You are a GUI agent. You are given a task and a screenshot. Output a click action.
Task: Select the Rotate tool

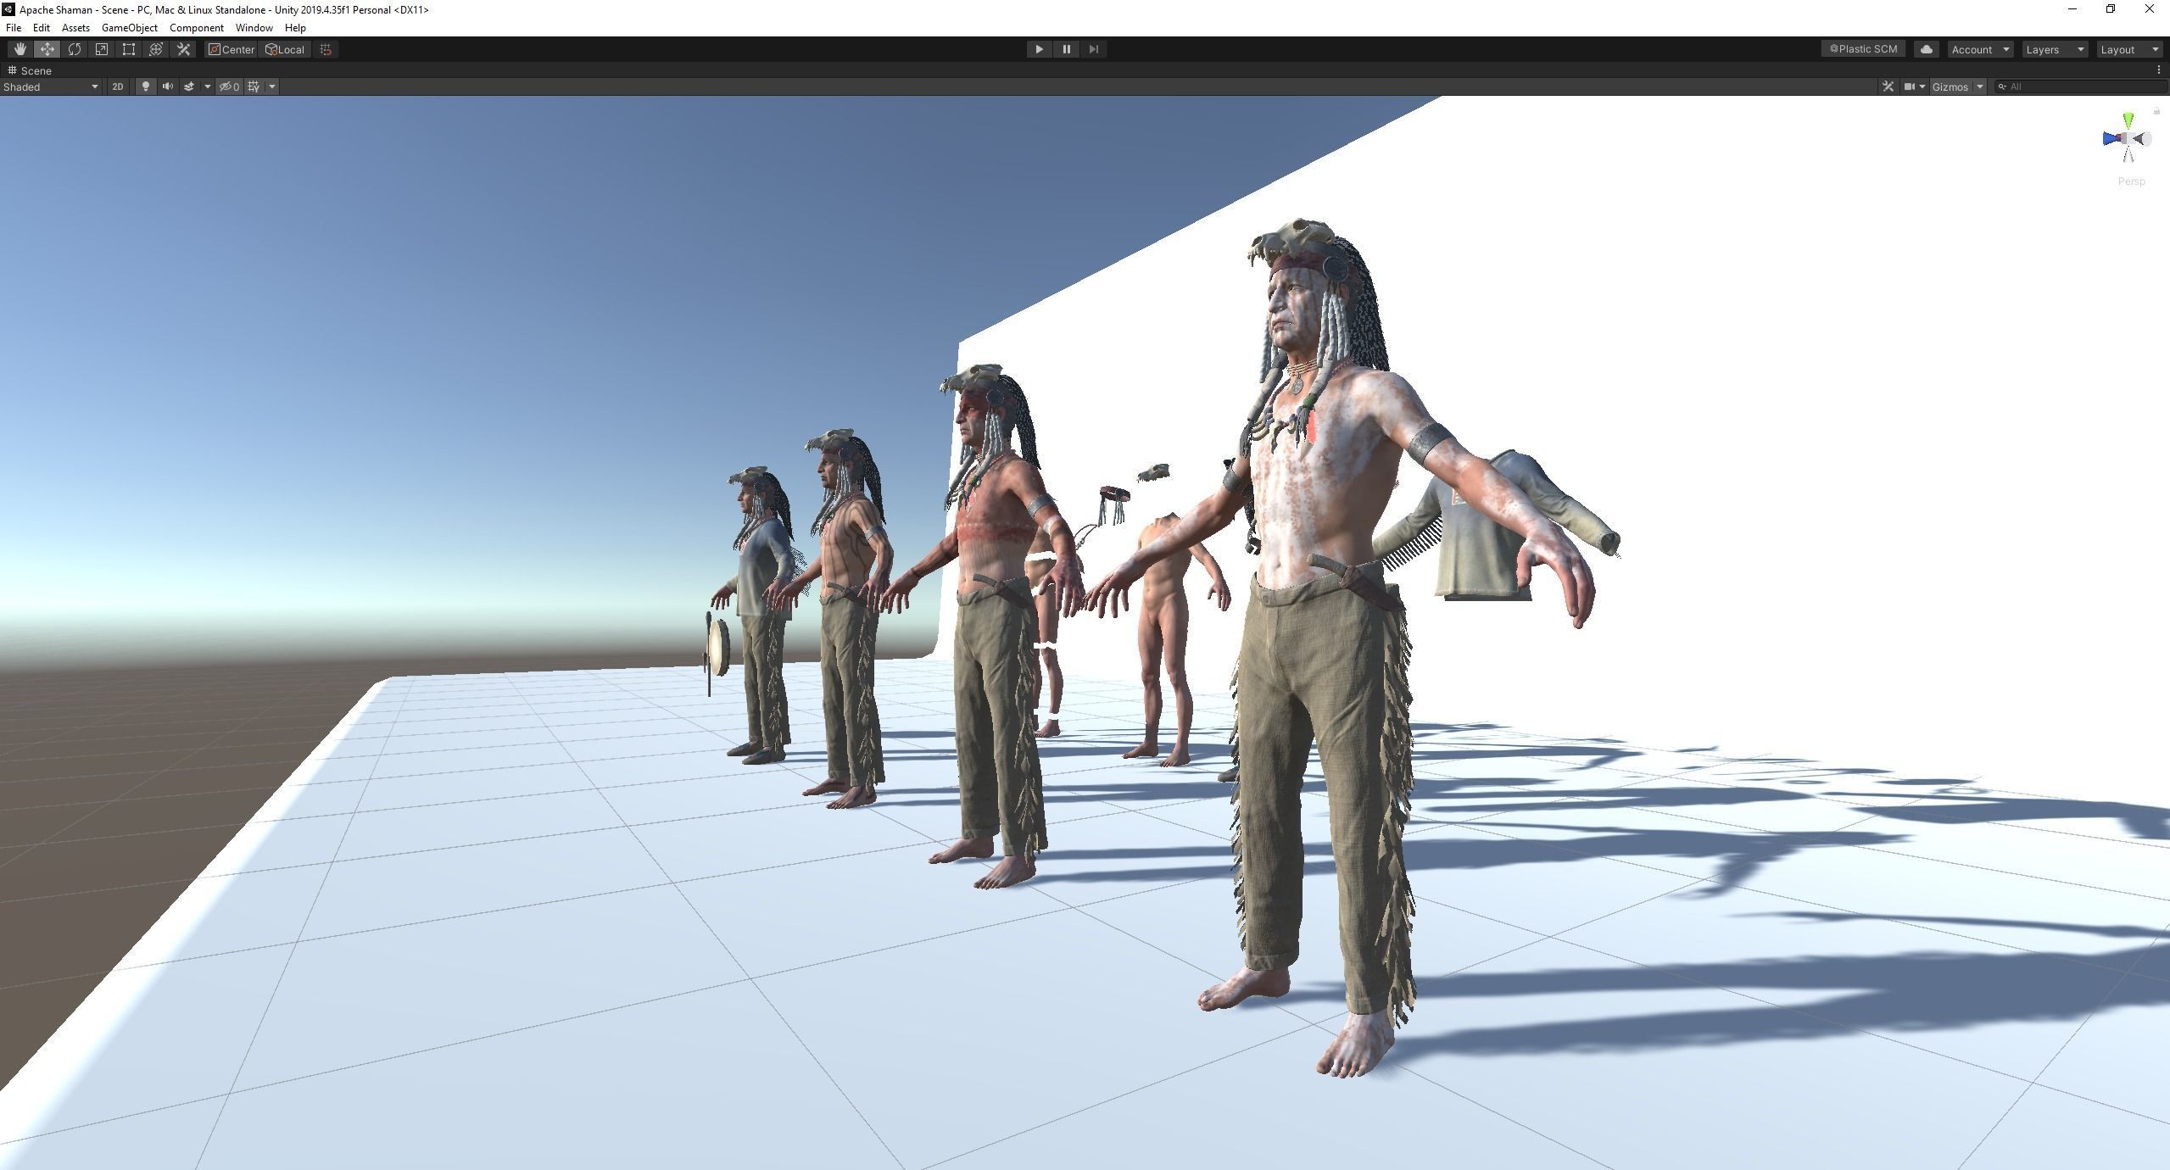[x=75, y=49]
